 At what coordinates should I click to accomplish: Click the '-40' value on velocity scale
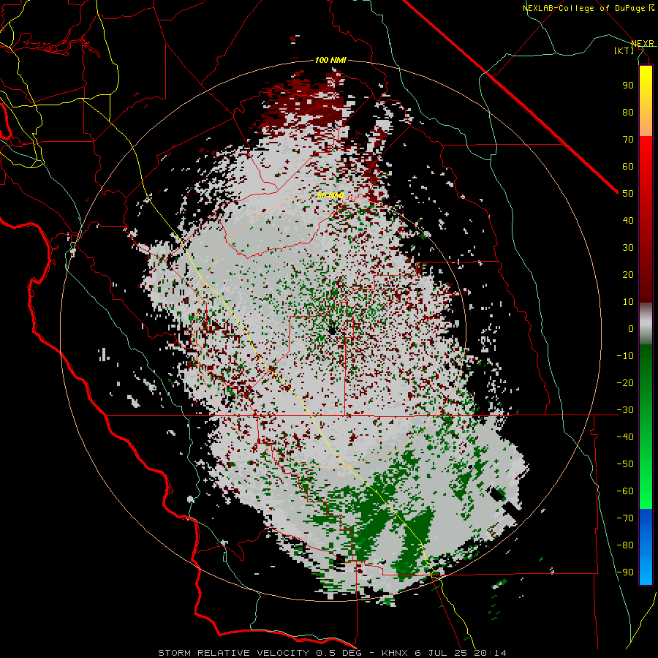(x=625, y=437)
